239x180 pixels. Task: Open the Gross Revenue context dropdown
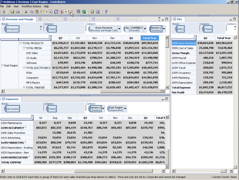[119, 29]
